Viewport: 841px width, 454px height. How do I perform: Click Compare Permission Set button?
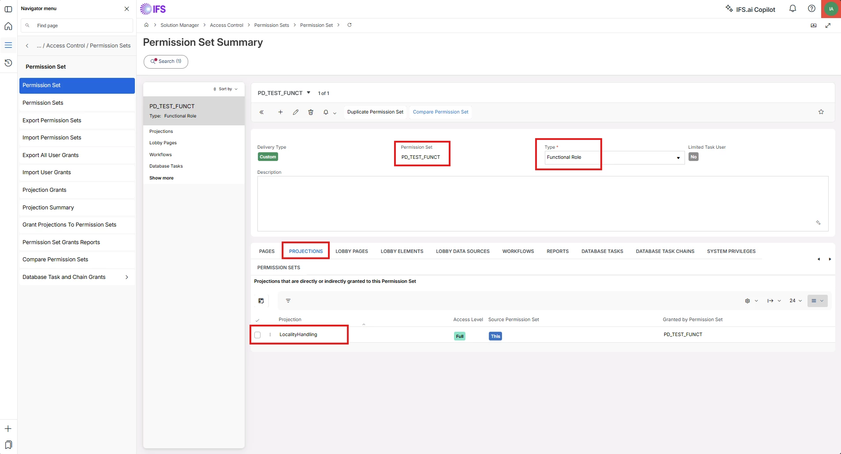[x=440, y=112]
